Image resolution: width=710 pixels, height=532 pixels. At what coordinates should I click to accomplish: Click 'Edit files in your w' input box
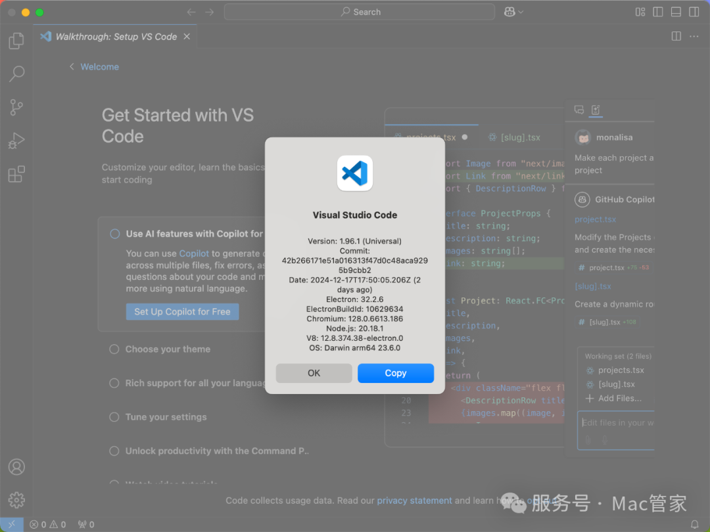[616, 430]
